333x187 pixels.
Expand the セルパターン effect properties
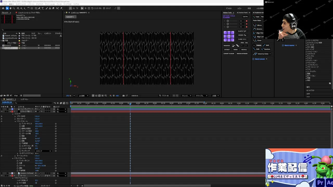click(15, 119)
